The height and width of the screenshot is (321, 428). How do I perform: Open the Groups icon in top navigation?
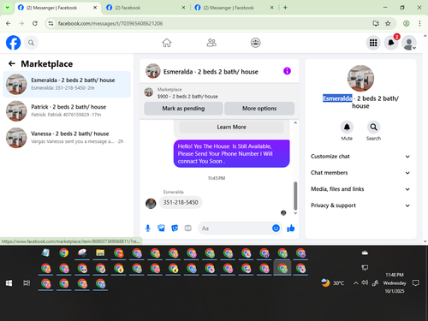[x=255, y=43]
